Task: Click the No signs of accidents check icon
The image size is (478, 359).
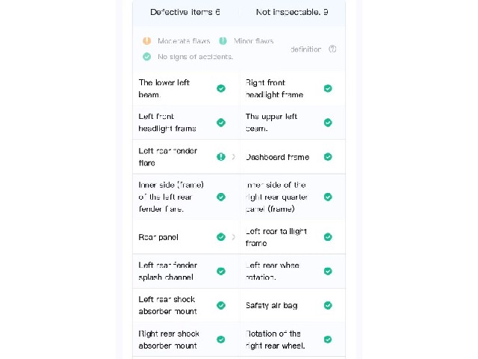Action: pyautogui.click(x=147, y=57)
